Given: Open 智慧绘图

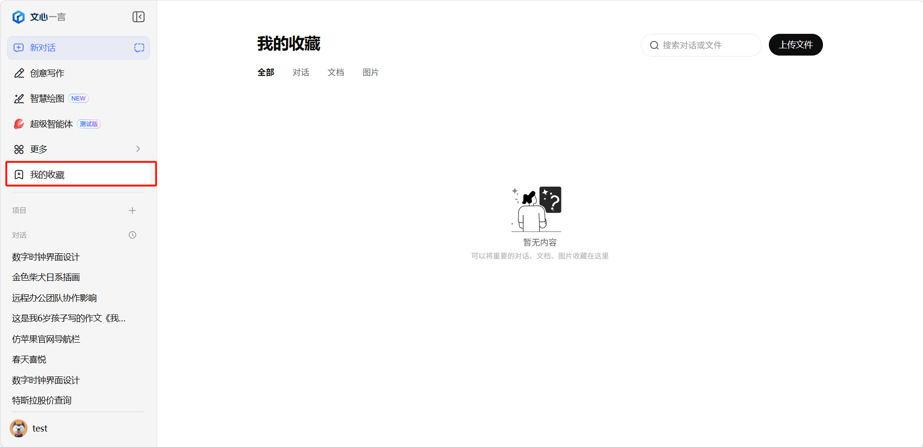Looking at the screenshot, I should tap(78, 99).
